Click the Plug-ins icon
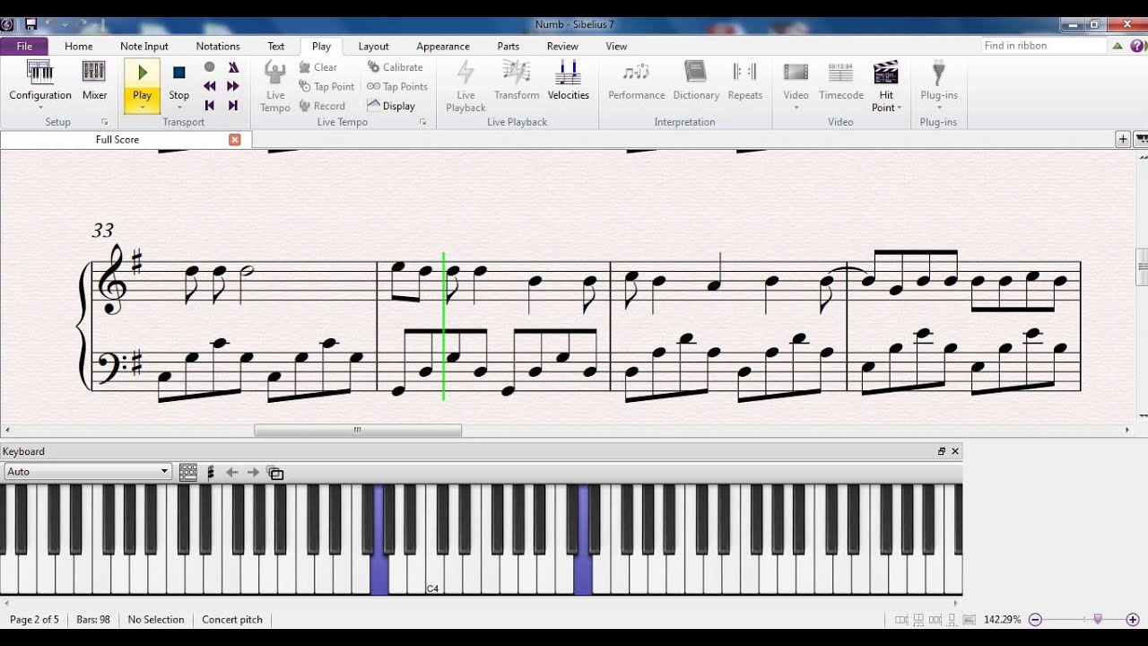 pyautogui.click(x=939, y=74)
